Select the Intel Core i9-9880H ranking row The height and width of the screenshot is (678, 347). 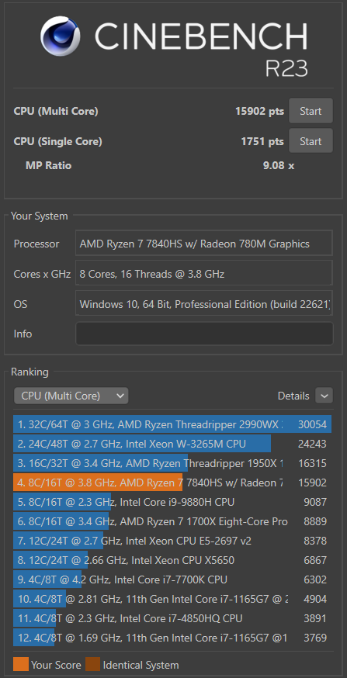click(172, 502)
